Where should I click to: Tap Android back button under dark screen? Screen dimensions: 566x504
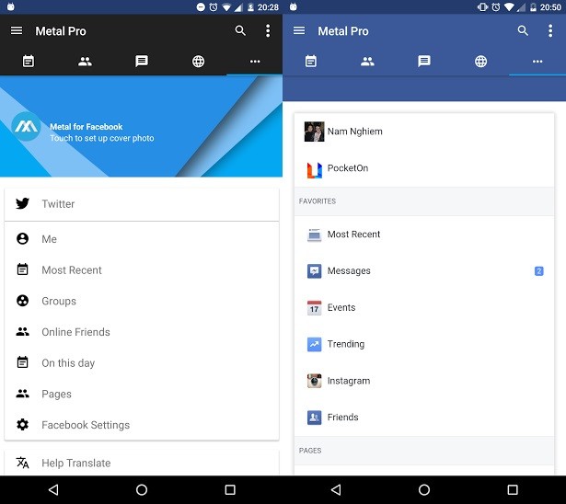point(53,489)
